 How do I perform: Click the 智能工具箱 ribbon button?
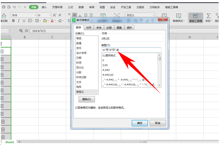pyautogui.click(x=195, y=18)
